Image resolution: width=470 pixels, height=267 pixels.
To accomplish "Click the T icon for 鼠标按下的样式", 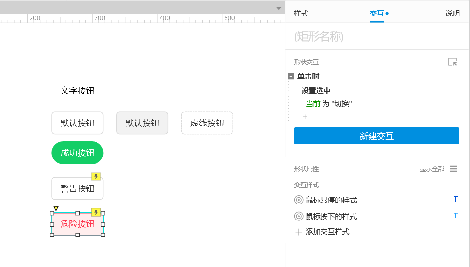I will [455, 216].
